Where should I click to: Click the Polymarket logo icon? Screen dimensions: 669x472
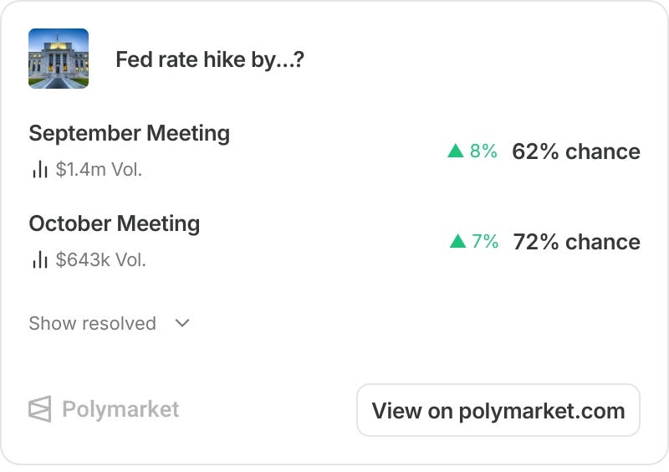point(40,408)
